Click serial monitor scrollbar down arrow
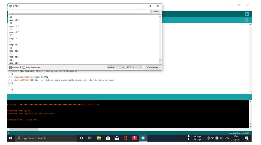 (x=160, y=63)
